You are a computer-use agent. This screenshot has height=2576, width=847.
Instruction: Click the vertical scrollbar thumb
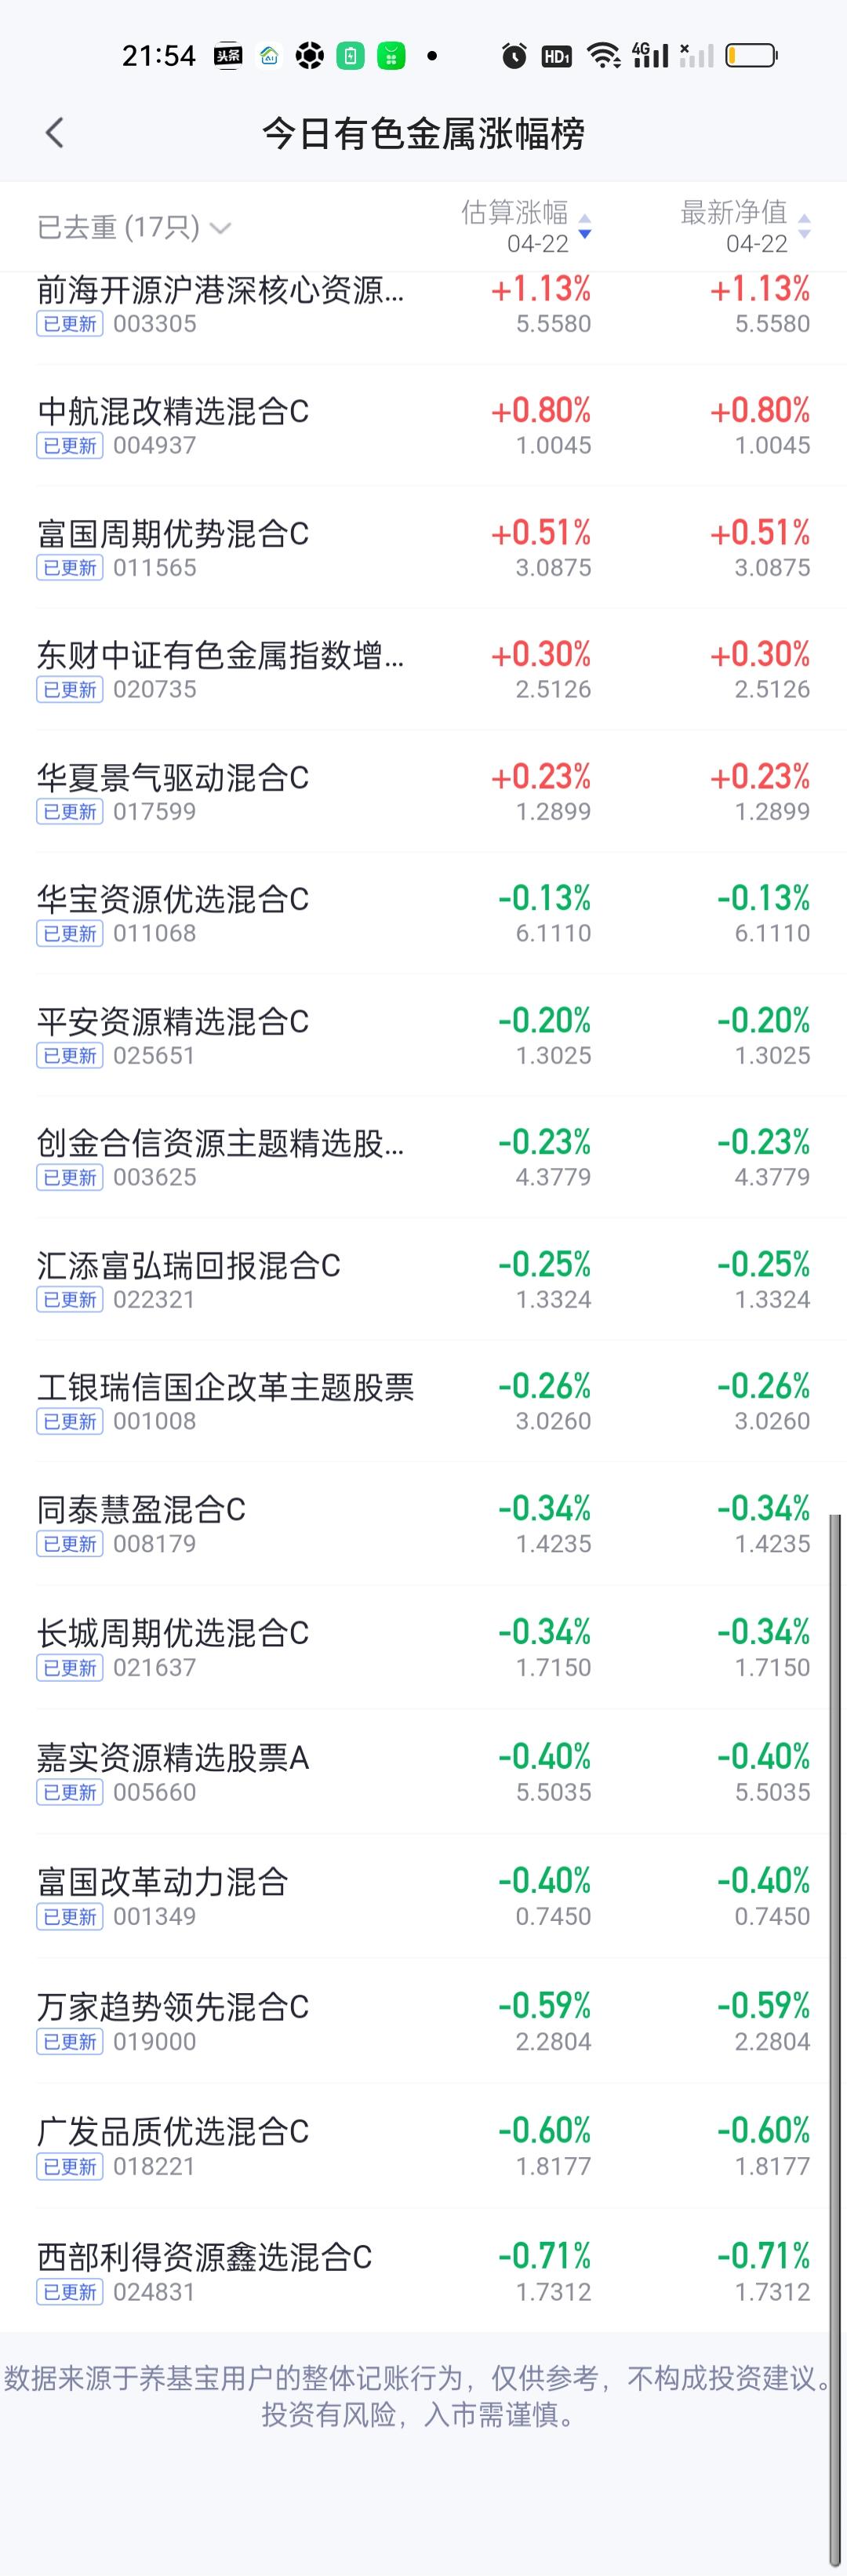click(835, 2039)
